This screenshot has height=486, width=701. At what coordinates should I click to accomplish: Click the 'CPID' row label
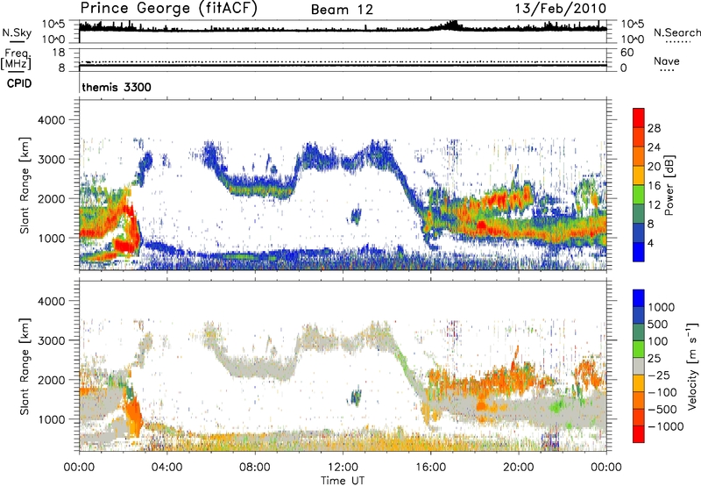pos(19,83)
